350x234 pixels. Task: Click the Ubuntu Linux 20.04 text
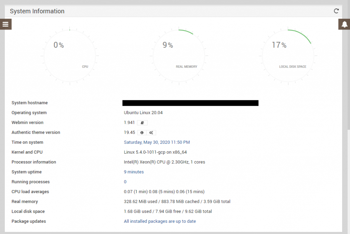pyautogui.click(x=143, y=113)
